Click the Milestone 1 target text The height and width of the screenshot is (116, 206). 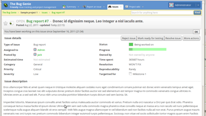click(x=139, y=74)
